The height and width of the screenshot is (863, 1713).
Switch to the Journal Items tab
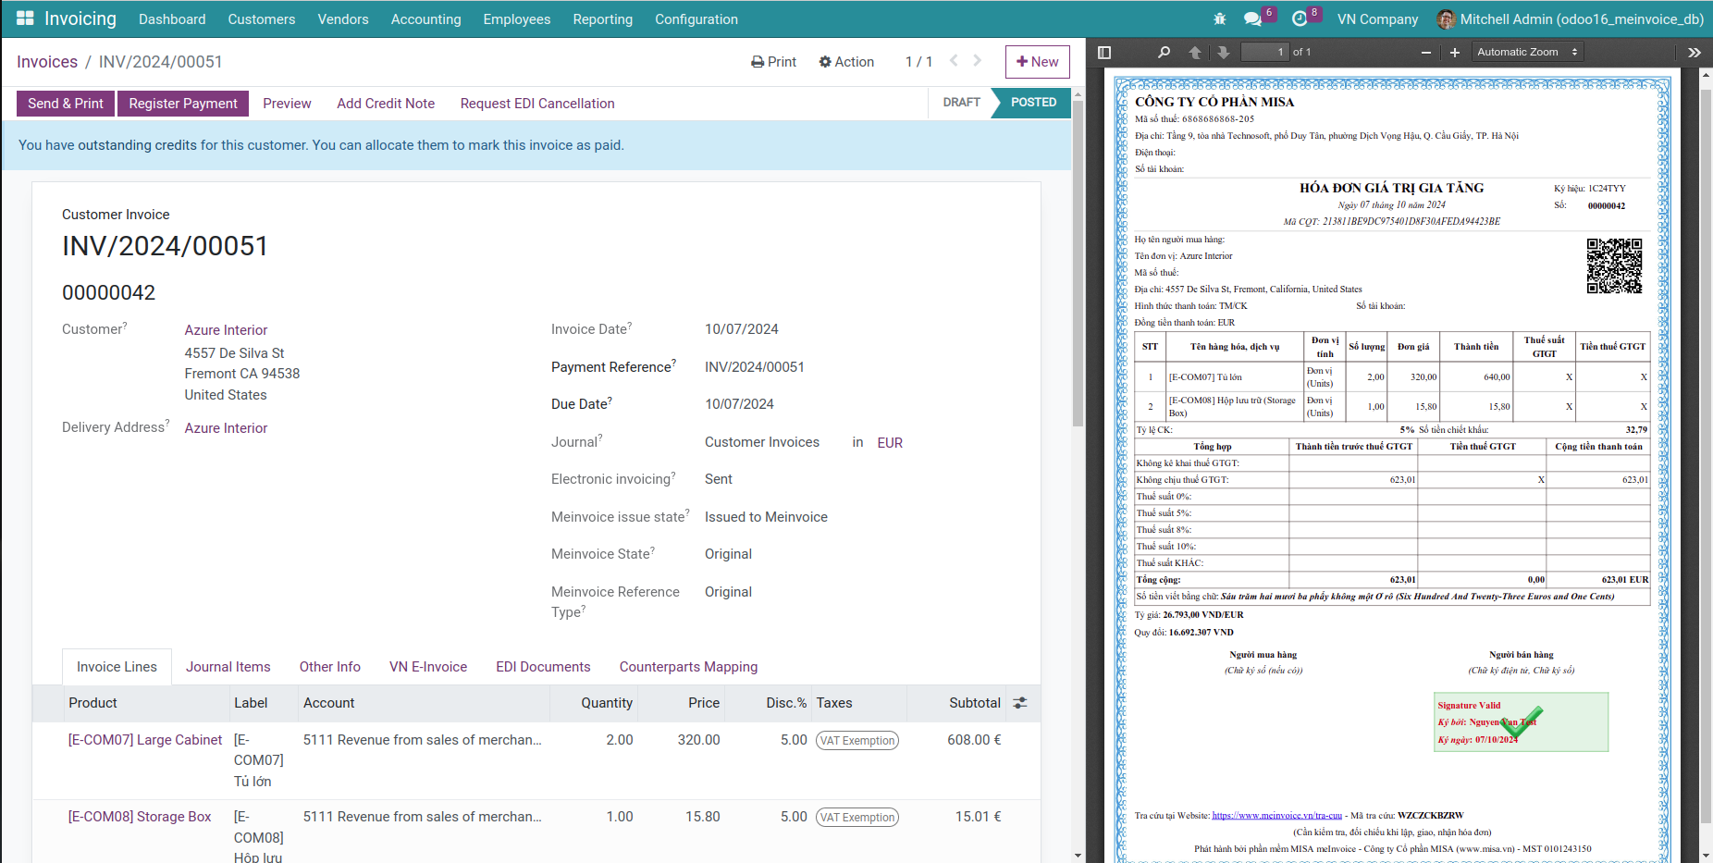[228, 666]
